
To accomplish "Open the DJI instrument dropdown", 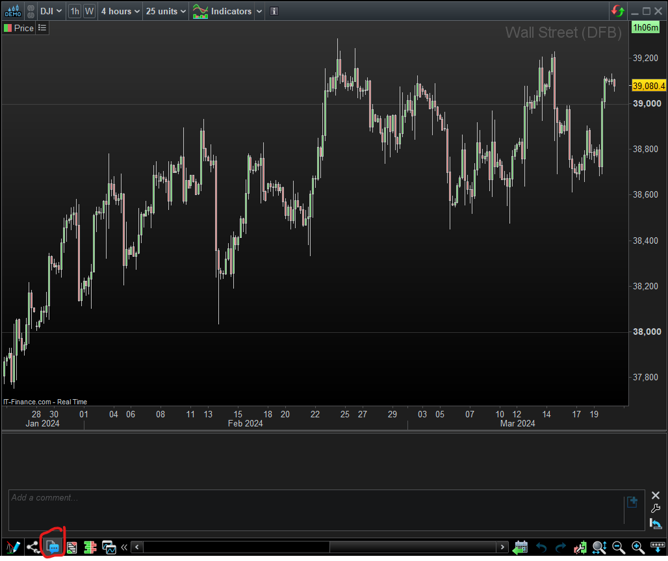I will [x=51, y=11].
